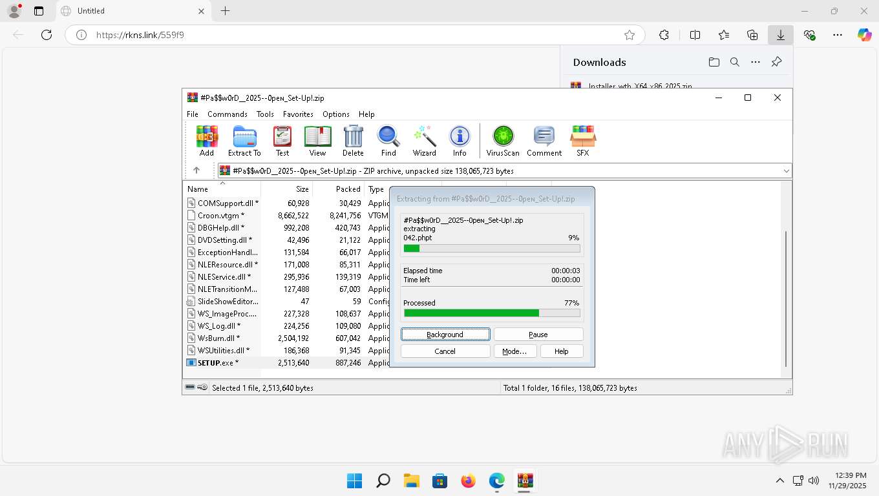Open the Favorites menu
Screen dimensions: 879x496
(298, 114)
